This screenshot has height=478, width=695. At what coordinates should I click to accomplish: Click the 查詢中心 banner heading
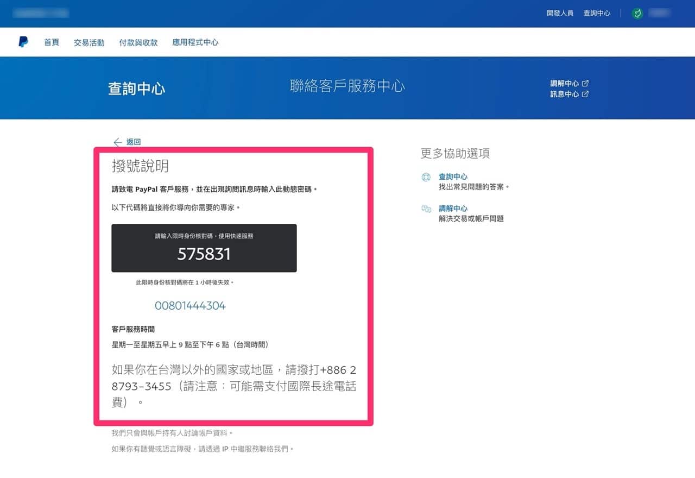136,89
